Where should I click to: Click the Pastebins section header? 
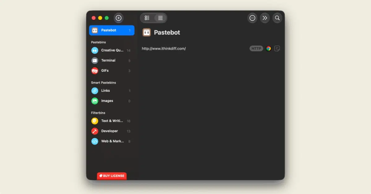click(x=98, y=42)
